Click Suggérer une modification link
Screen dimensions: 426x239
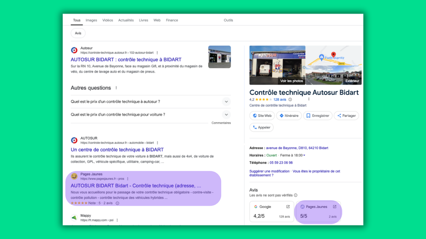pos(269,171)
